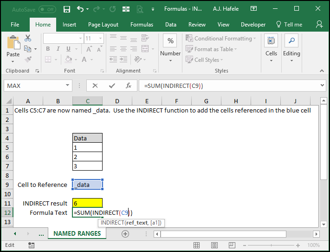Collapse the ribbon with the caret
Screen dimensions: 330x252
[322, 71]
